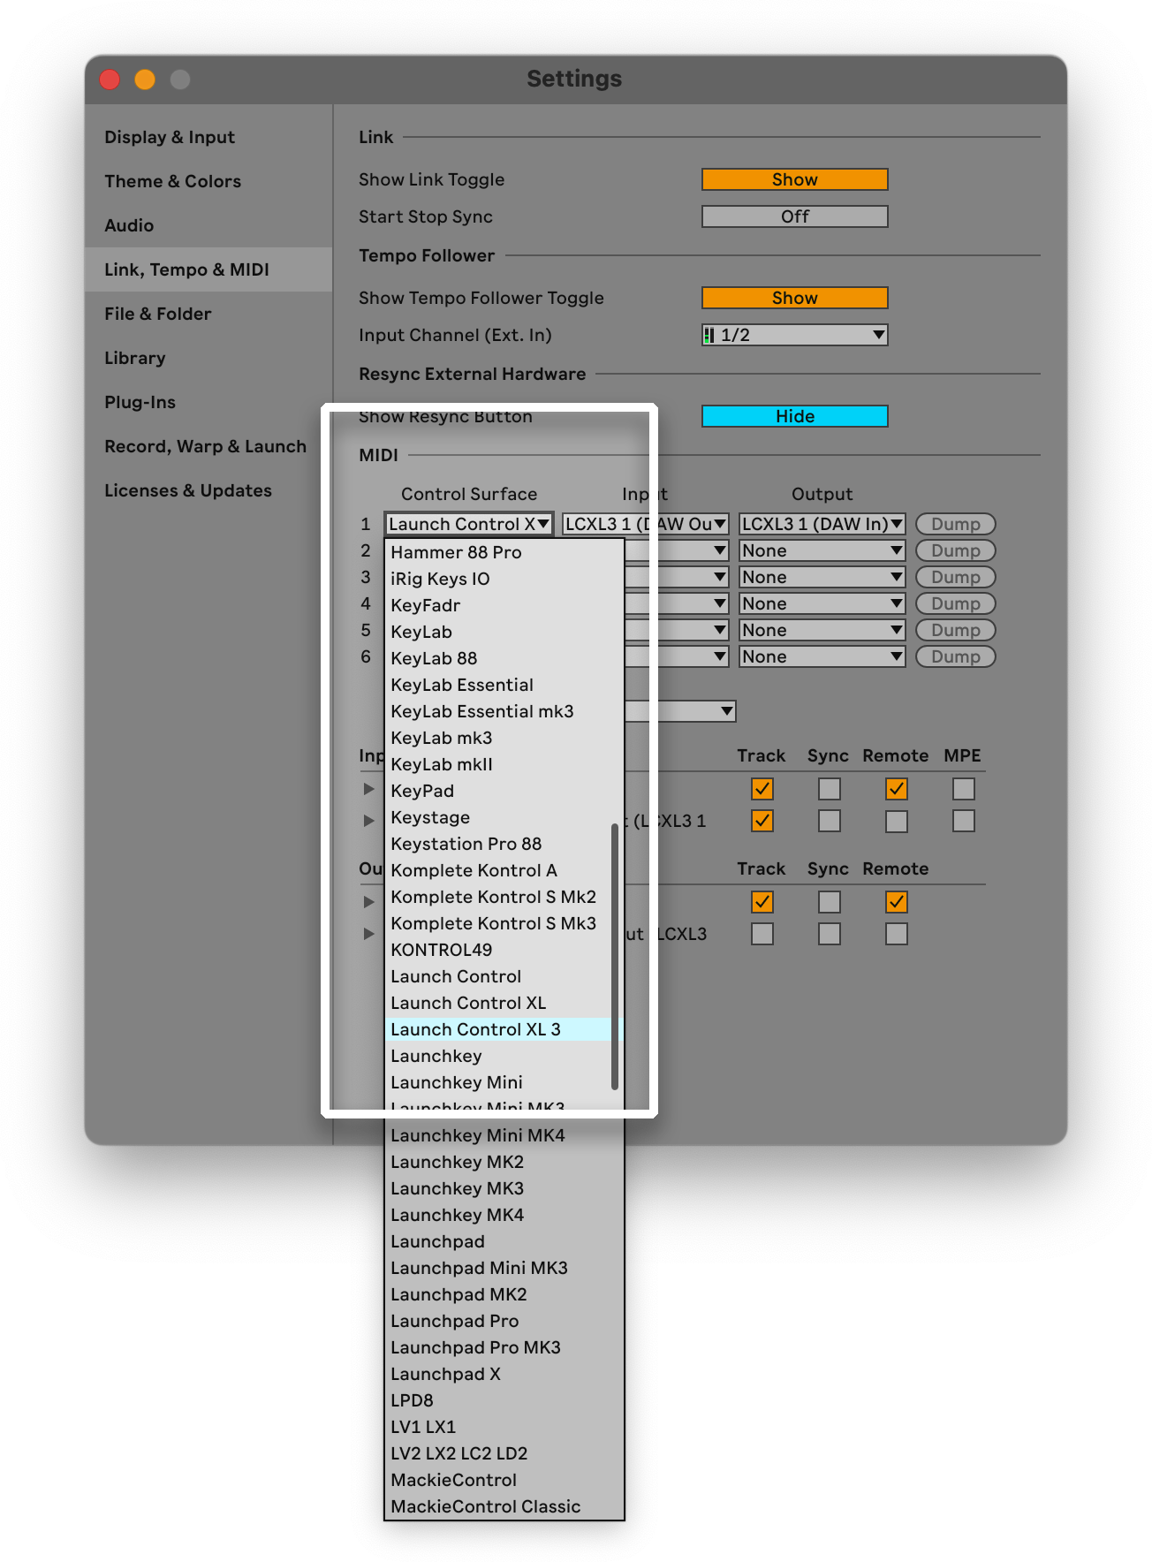Viewport: 1152px width, 1562px height.
Task: Close the Settings window with the red button
Action: click(x=110, y=80)
